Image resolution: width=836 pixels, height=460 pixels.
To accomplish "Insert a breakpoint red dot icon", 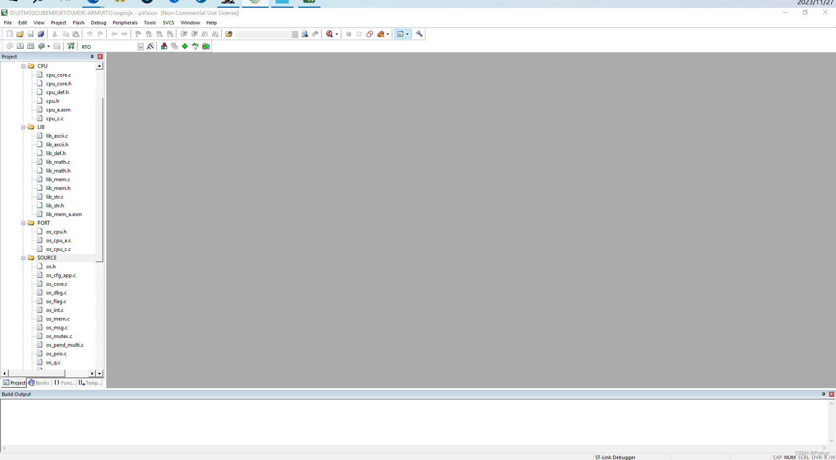I will click(349, 34).
